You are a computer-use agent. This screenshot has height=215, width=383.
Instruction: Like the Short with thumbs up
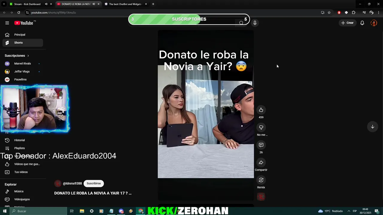(x=261, y=110)
